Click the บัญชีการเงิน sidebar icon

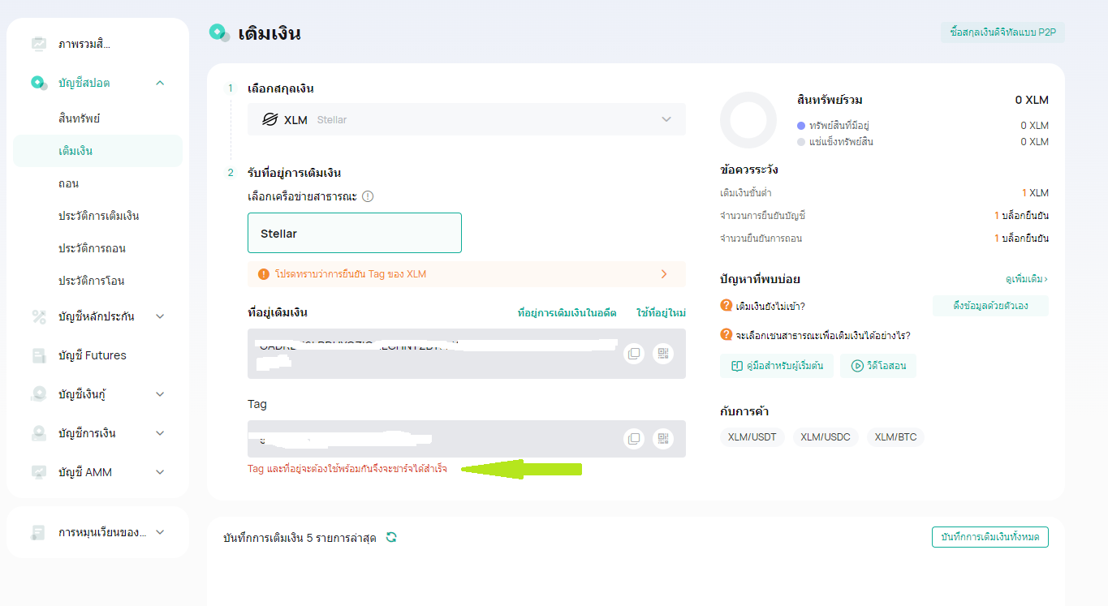39,433
